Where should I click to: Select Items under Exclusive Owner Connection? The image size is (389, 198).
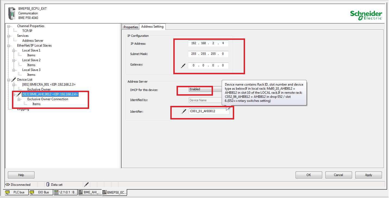point(36,104)
